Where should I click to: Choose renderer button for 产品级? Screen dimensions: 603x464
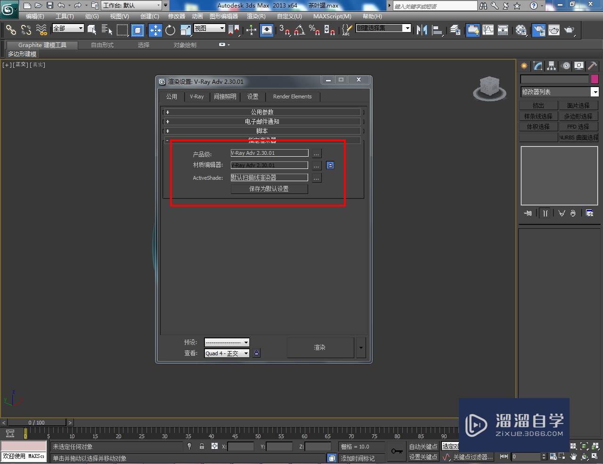pos(317,153)
